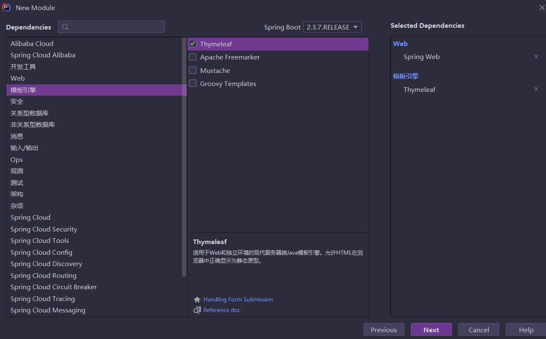The height and width of the screenshot is (339, 546).
Task: Click Thymeleaf in Selected Dependencies
Action: (420, 89)
